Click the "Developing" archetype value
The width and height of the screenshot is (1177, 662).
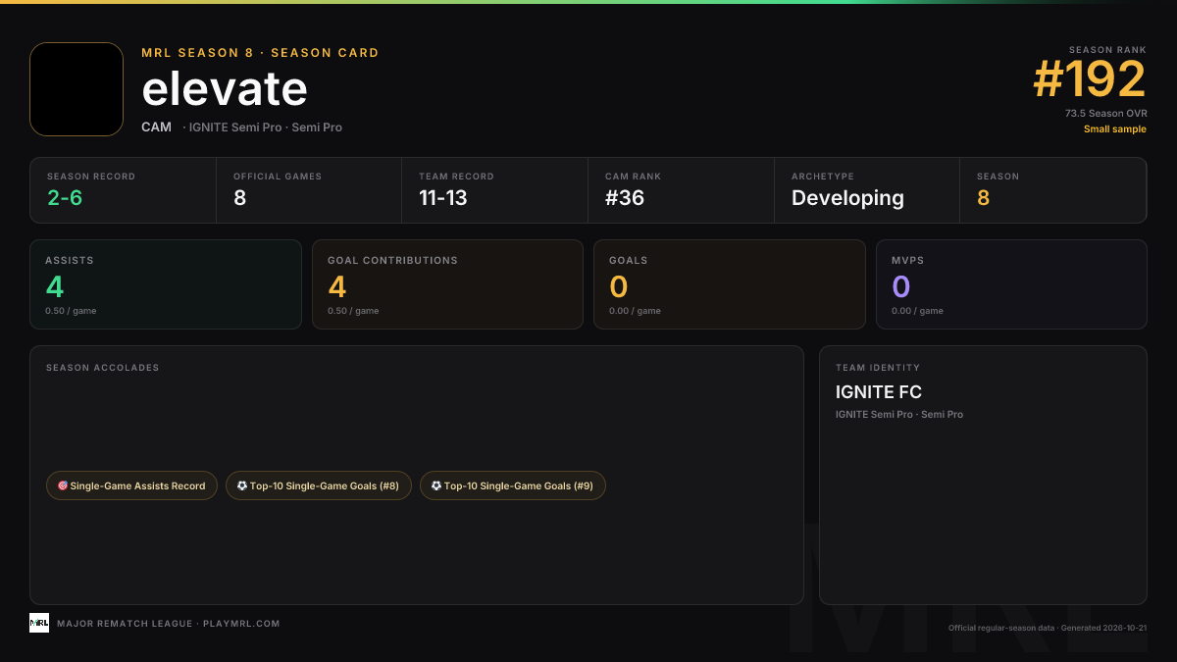pyautogui.click(x=847, y=198)
